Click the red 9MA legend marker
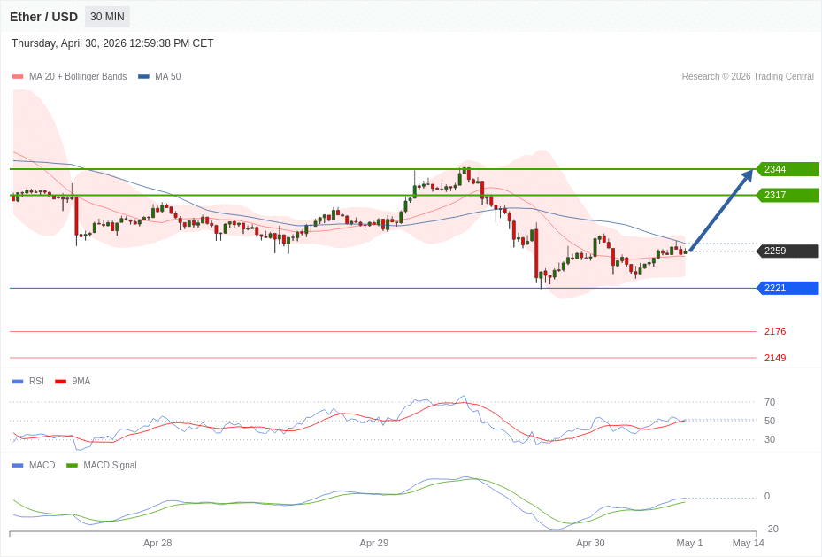This screenshot has width=822, height=557. click(60, 382)
